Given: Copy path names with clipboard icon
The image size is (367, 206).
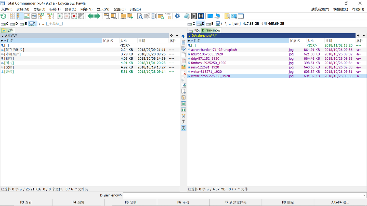Looking at the screenshot, I should (168, 16).
